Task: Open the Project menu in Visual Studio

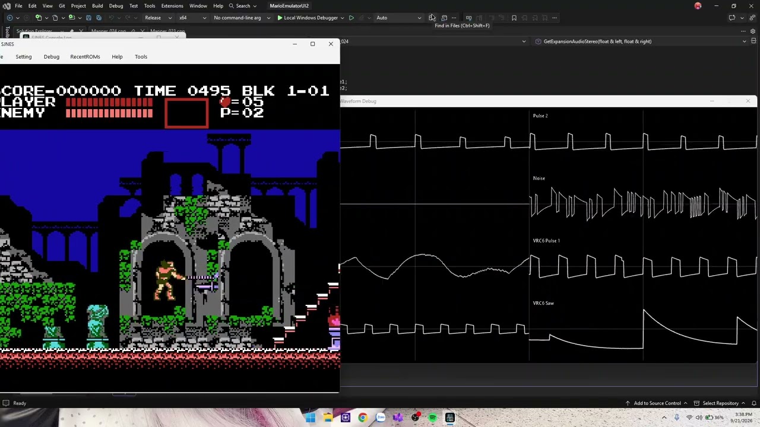Action: [78, 6]
